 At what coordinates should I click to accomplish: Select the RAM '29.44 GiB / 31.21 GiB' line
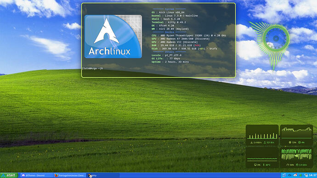tap(176, 45)
